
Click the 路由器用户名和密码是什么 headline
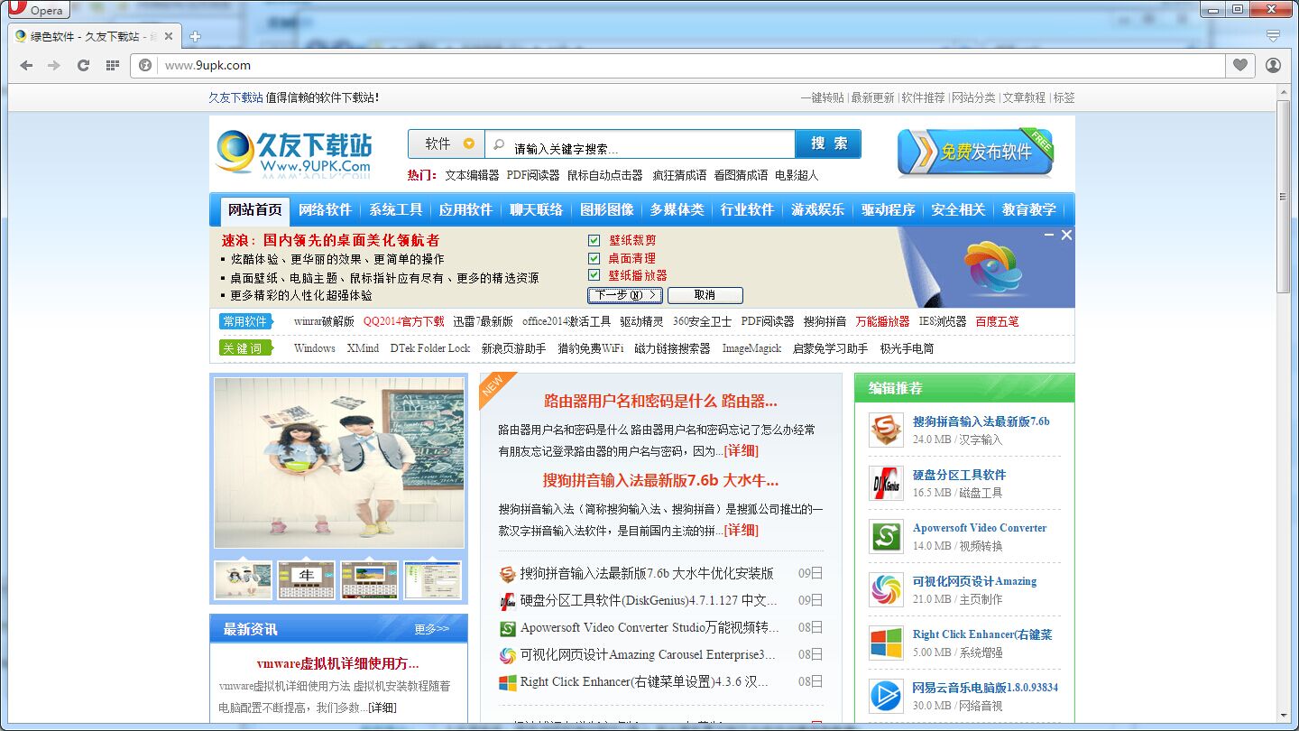click(x=660, y=402)
